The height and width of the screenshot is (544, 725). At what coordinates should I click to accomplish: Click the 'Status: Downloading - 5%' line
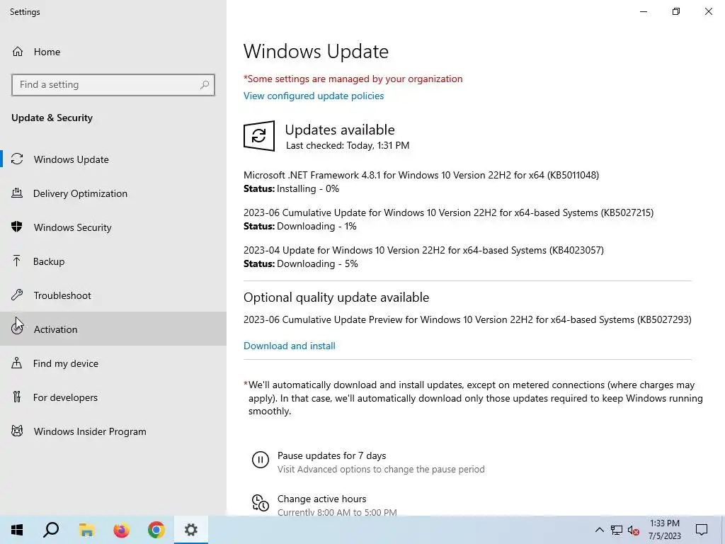click(300, 263)
